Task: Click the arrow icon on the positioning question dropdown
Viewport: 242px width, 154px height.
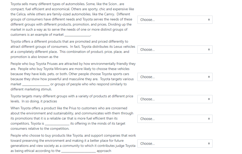Action: click(x=209, y=119)
